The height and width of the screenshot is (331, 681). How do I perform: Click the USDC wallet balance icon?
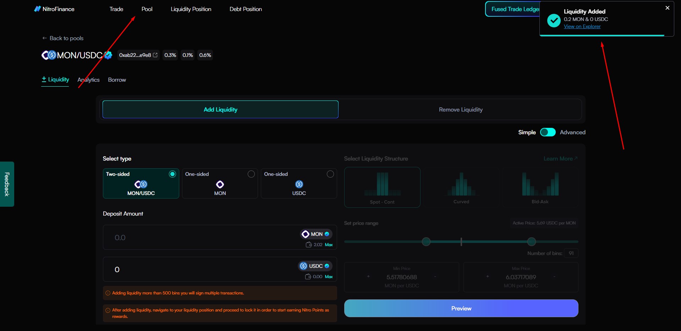[x=308, y=277]
